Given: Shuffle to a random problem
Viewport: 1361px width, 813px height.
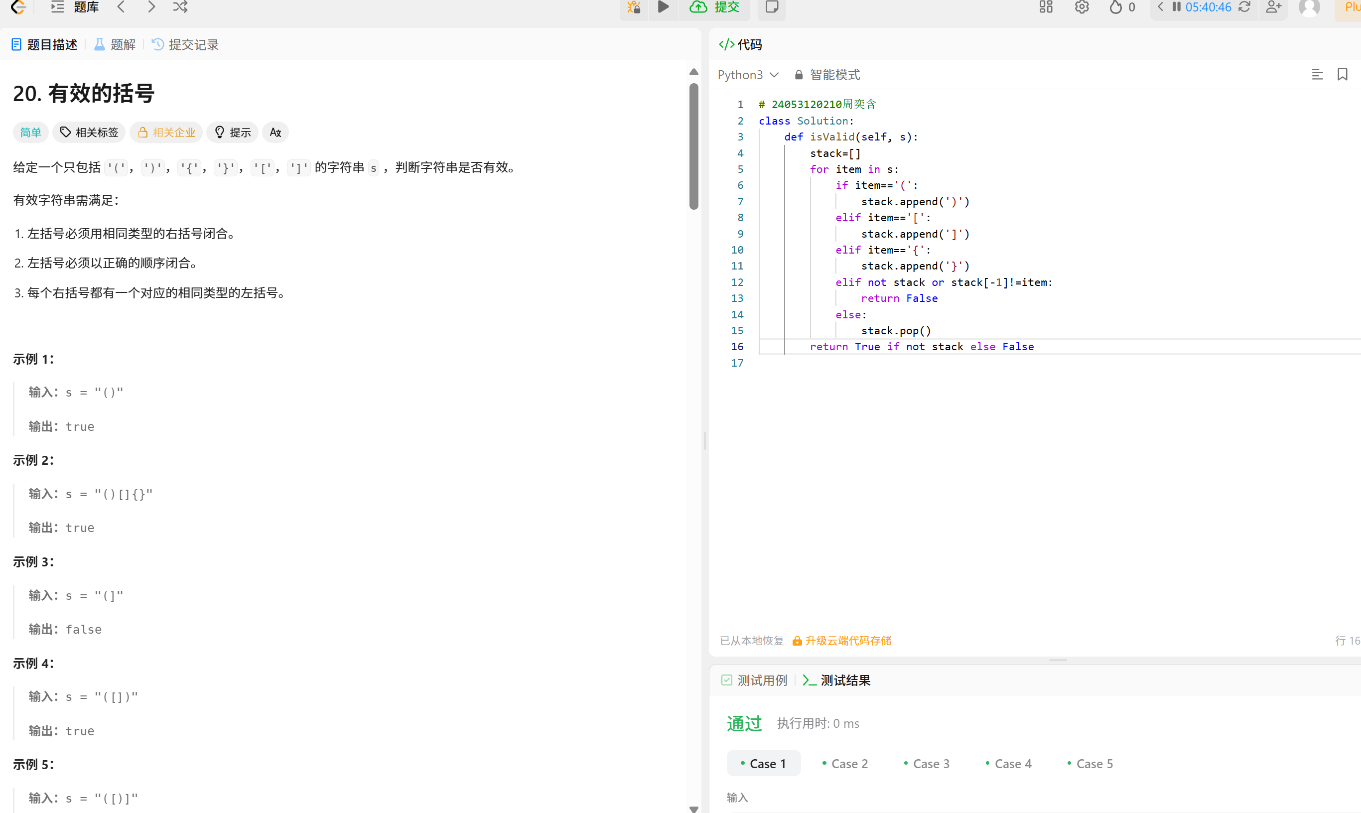Looking at the screenshot, I should tap(180, 7).
